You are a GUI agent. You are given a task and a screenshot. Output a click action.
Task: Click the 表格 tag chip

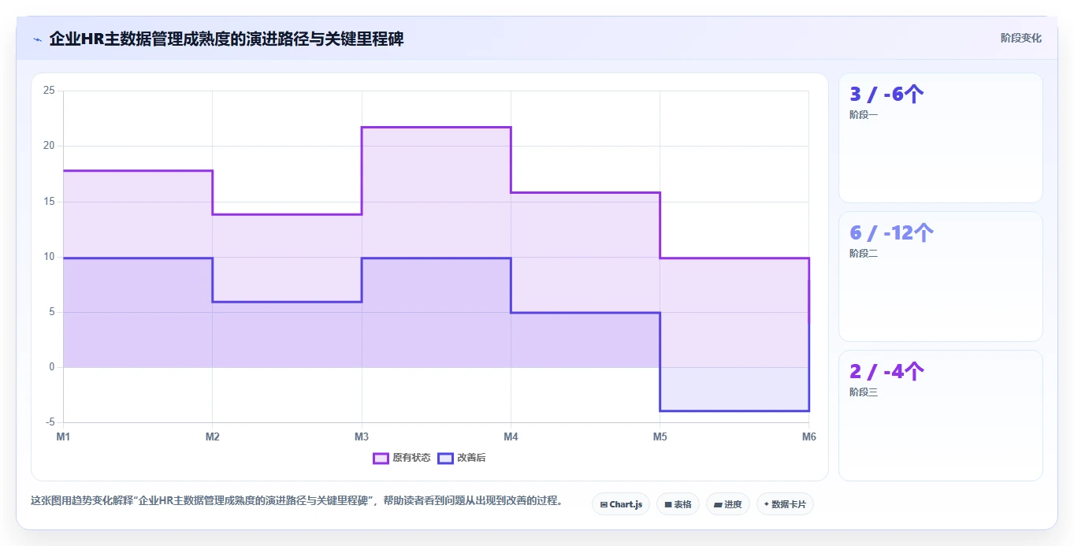(x=678, y=504)
